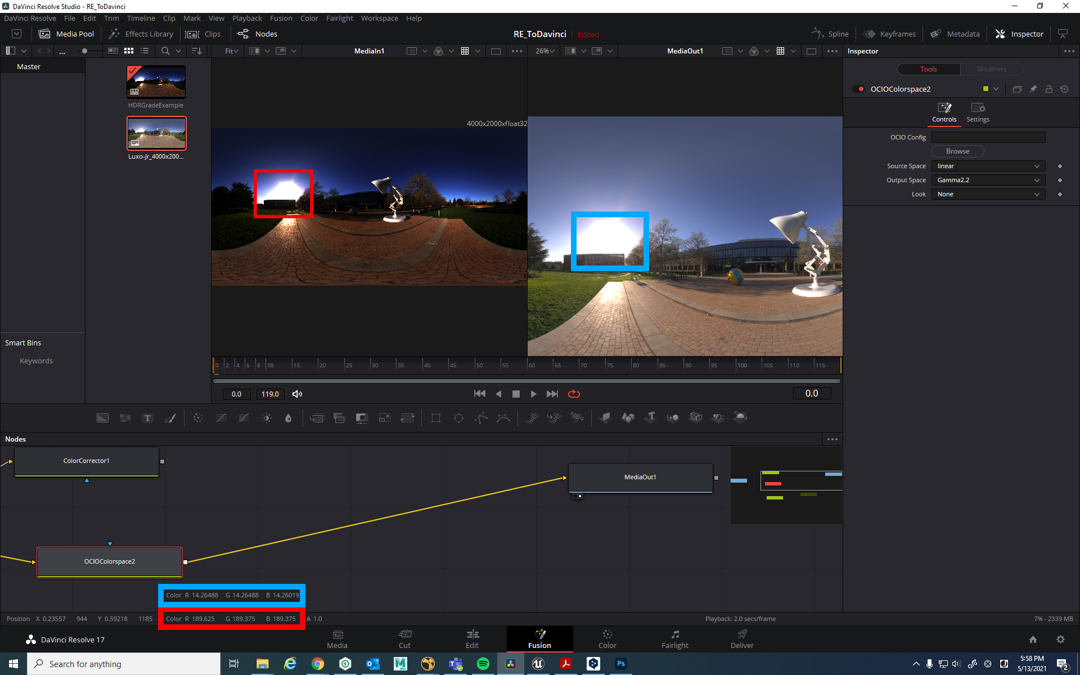Add a Brightness Contrast tool from the toolbar

click(267, 418)
